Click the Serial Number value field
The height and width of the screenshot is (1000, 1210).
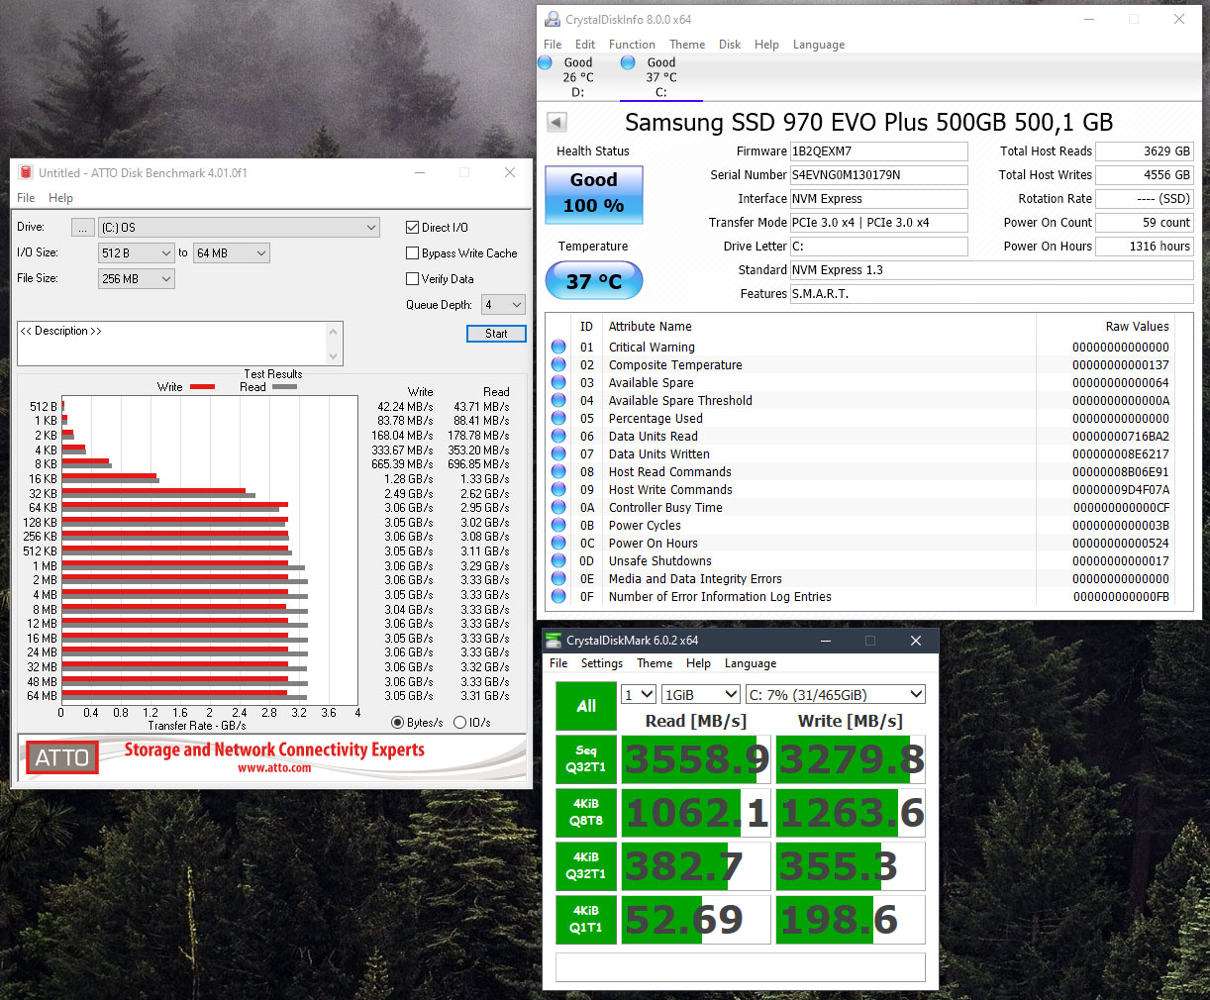coord(878,175)
